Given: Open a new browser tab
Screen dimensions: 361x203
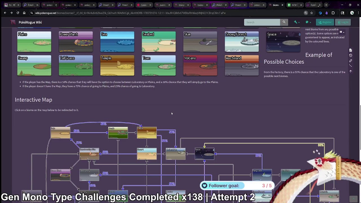Looking at the screenshot, I should (326, 5).
